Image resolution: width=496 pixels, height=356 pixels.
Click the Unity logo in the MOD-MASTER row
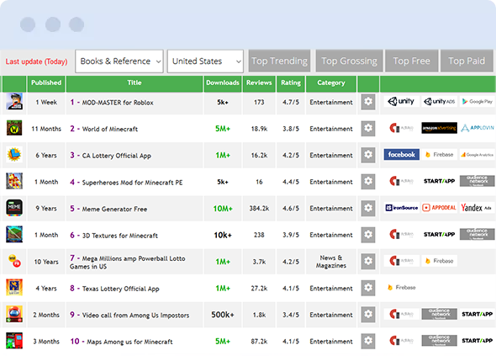point(401,101)
